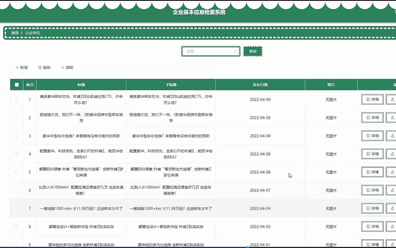
Task: Click the date cell 2022-04-02
Action: point(260,227)
